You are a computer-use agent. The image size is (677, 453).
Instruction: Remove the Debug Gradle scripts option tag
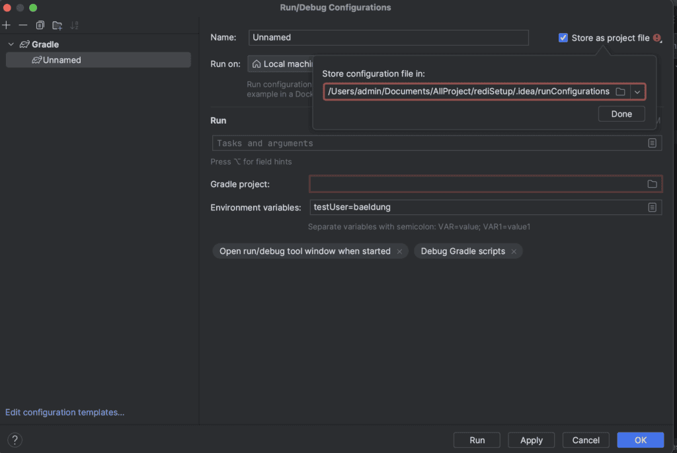[x=514, y=251]
